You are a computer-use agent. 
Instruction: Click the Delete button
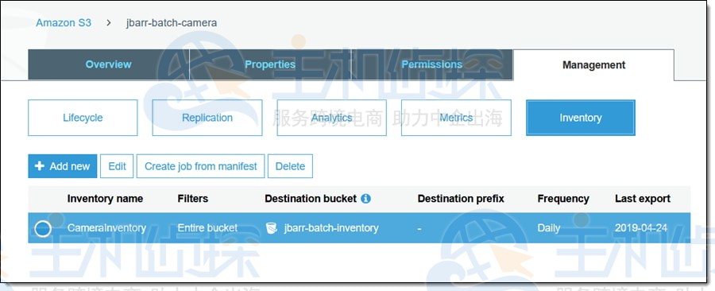290,166
